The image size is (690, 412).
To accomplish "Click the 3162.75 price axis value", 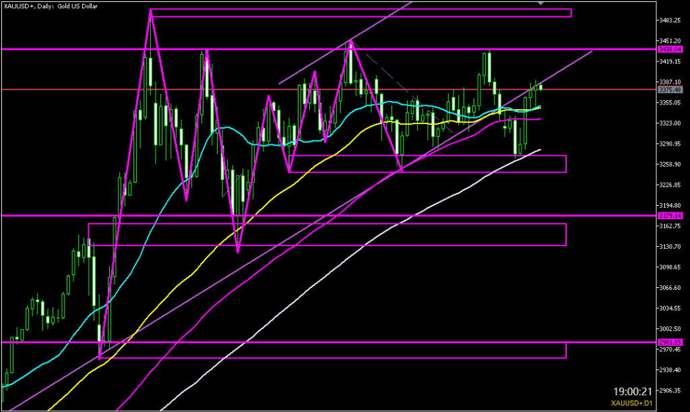I will pyautogui.click(x=670, y=226).
